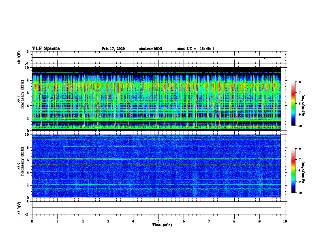Click the "5" tick on the time axis
Viewport: 321px width, 248px height.
point(158,221)
